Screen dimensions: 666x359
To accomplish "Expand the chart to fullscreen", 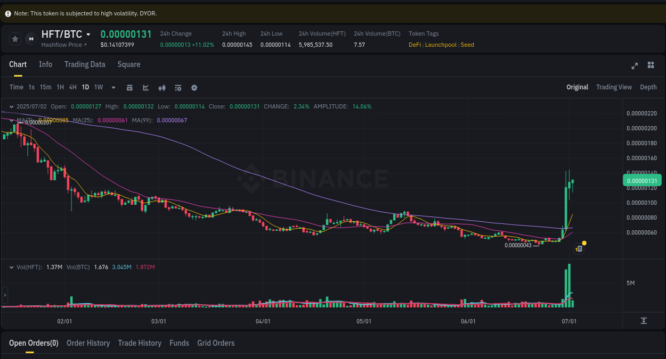I will point(634,66).
